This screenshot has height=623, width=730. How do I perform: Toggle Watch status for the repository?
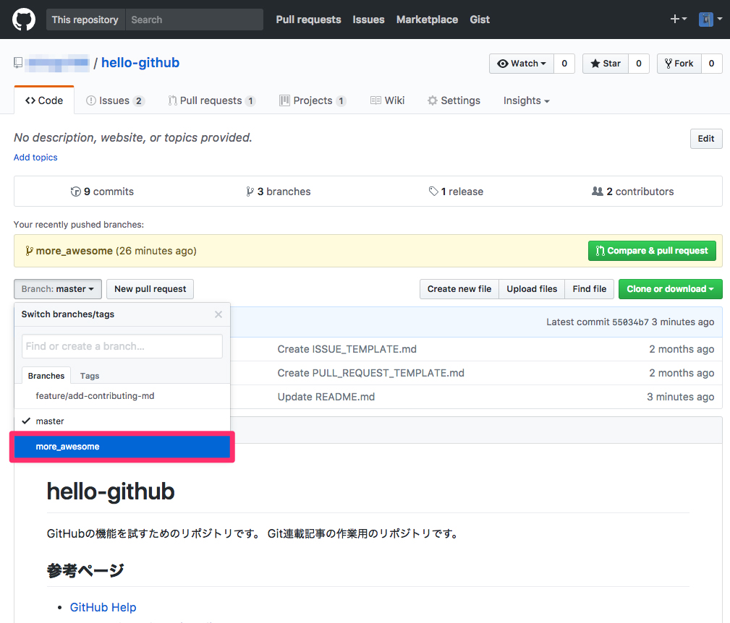pos(521,63)
